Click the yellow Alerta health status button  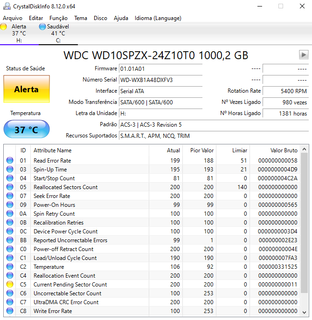(x=27, y=89)
